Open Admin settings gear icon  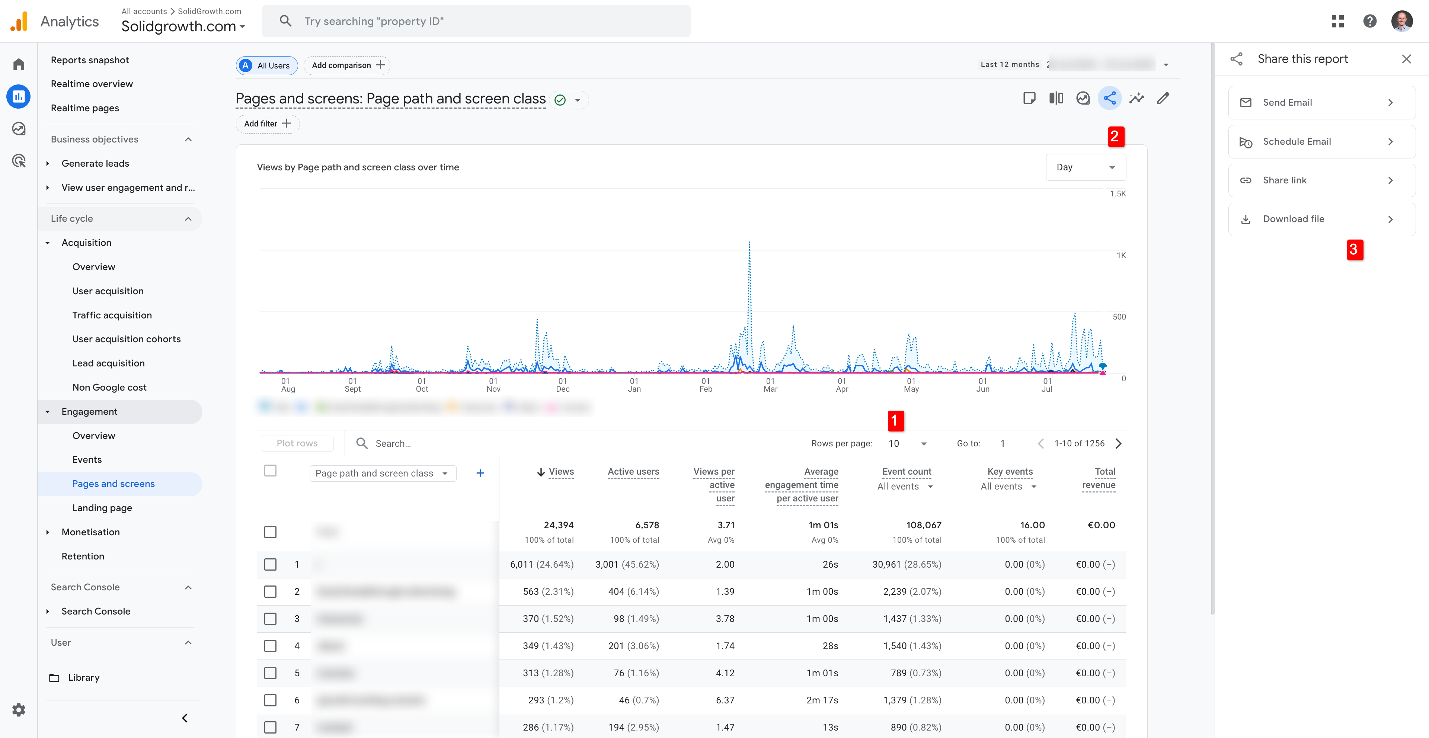pyautogui.click(x=19, y=710)
